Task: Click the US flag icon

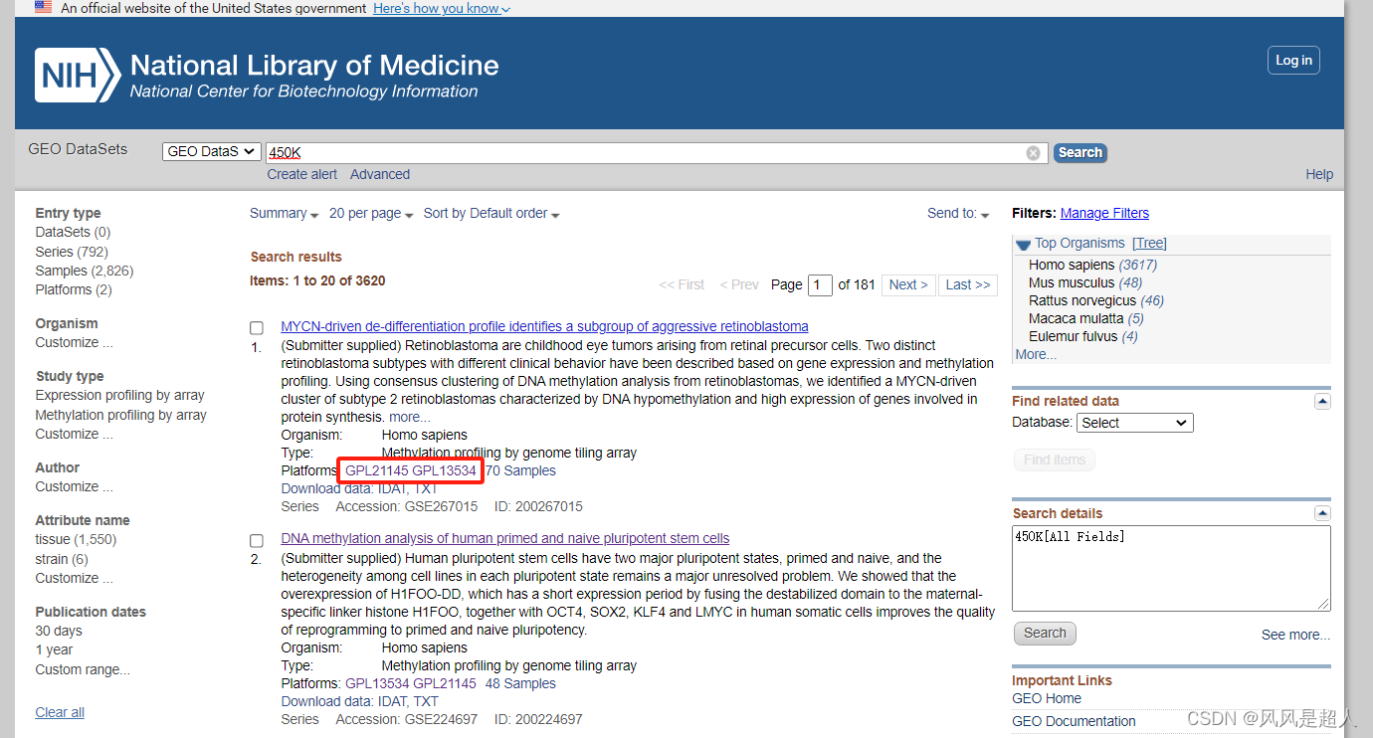Action: point(43,7)
